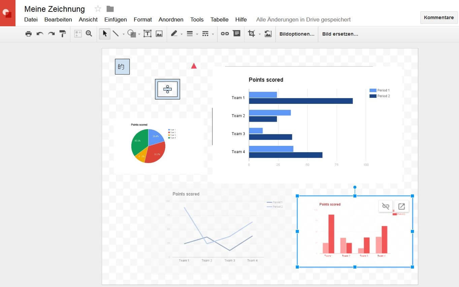This screenshot has height=287, width=459.
Task: Click Bild ersetzen… to replace image
Action: point(340,34)
